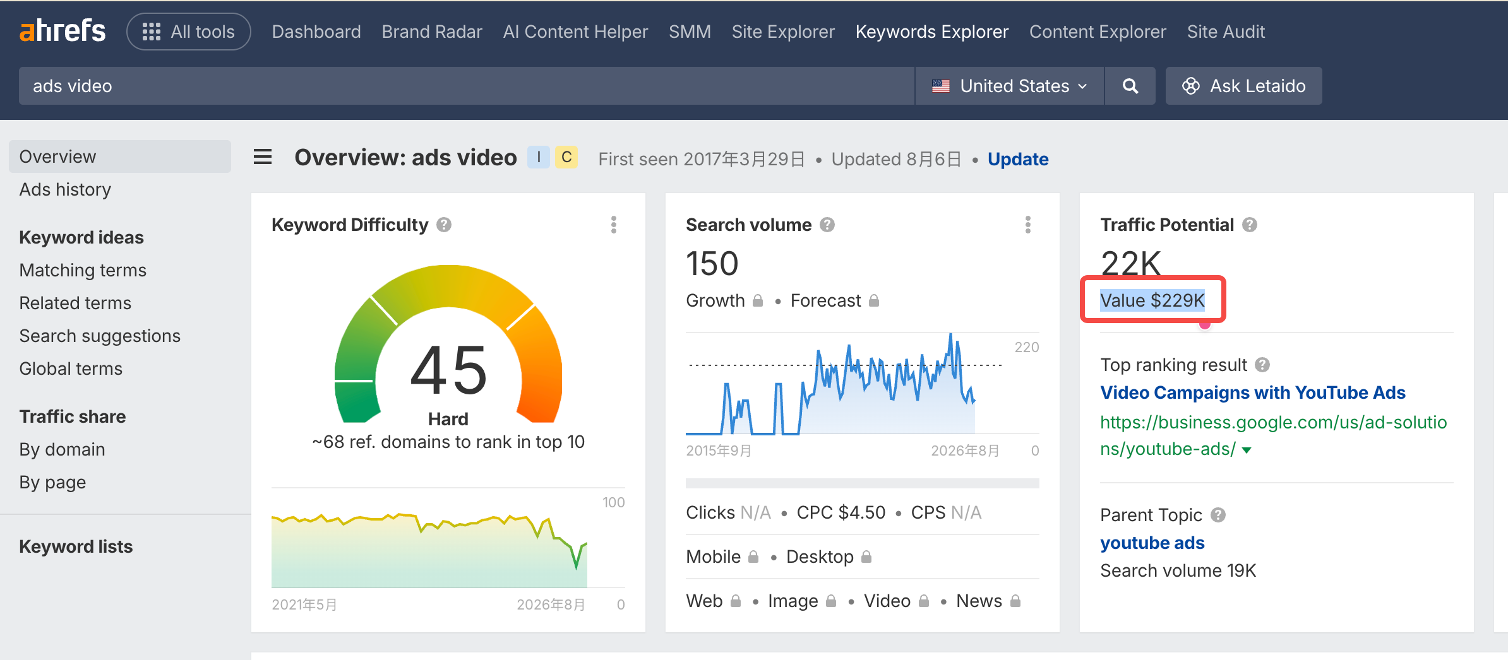Open 'Video Campaigns with YouTube Ads' result
The width and height of the screenshot is (1508, 660).
coord(1253,392)
